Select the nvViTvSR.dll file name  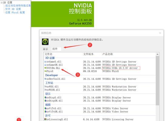55,112
